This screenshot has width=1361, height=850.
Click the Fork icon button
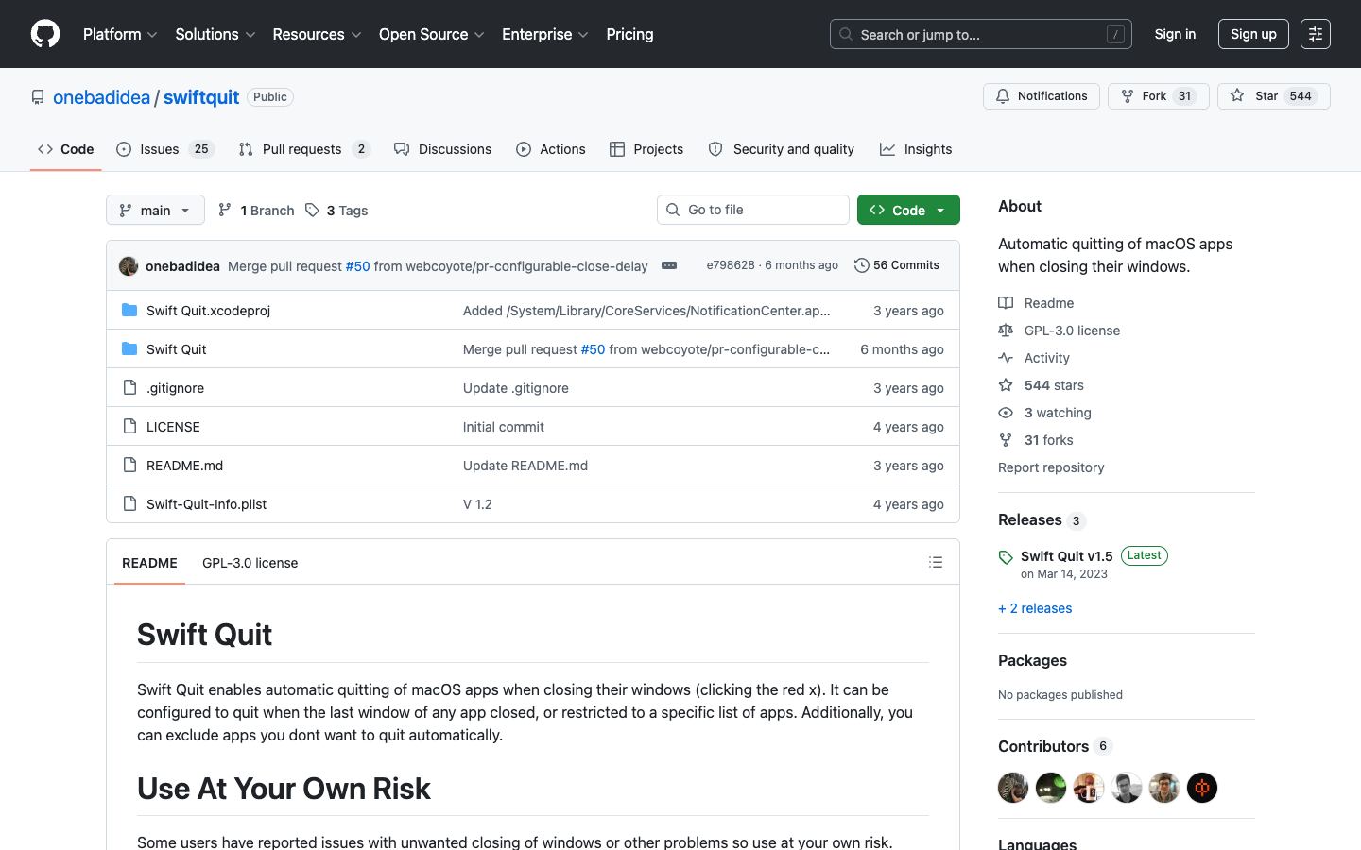tap(1158, 96)
